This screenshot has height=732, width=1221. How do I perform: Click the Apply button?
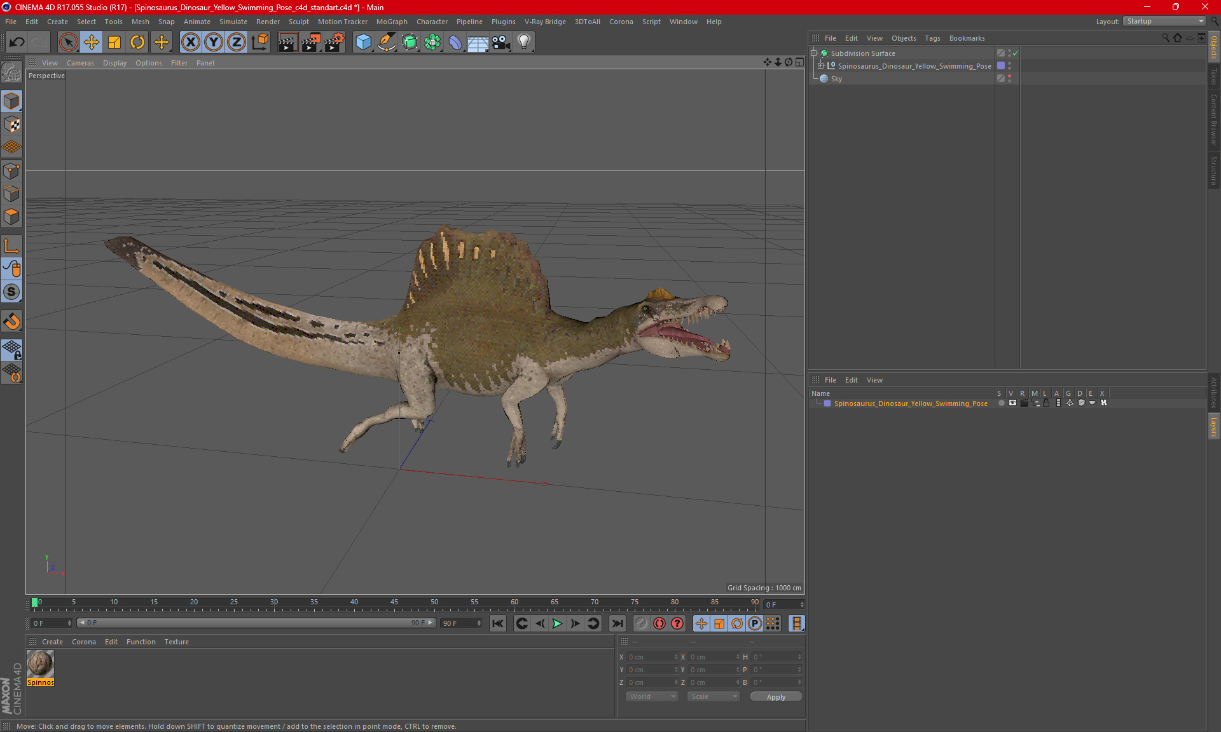pyautogui.click(x=776, y=697)
